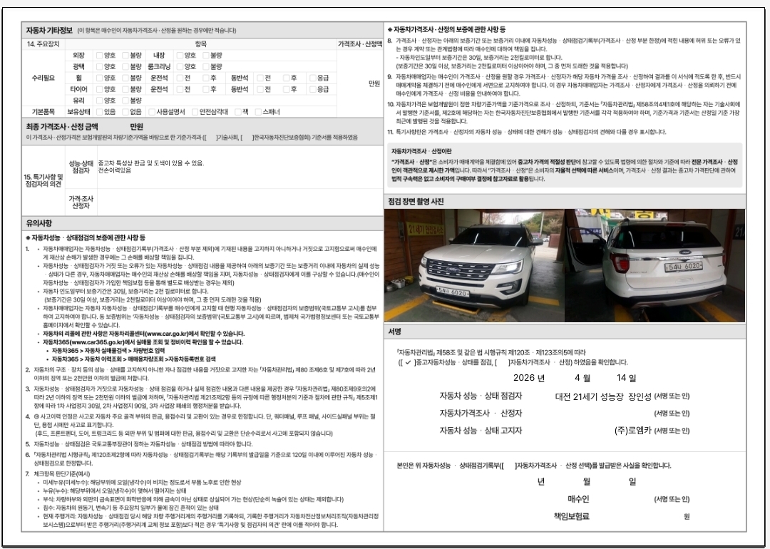Check 타이어 불량 checkbox
This screenshot has width=770, height=549.
[x=125, y=89]
